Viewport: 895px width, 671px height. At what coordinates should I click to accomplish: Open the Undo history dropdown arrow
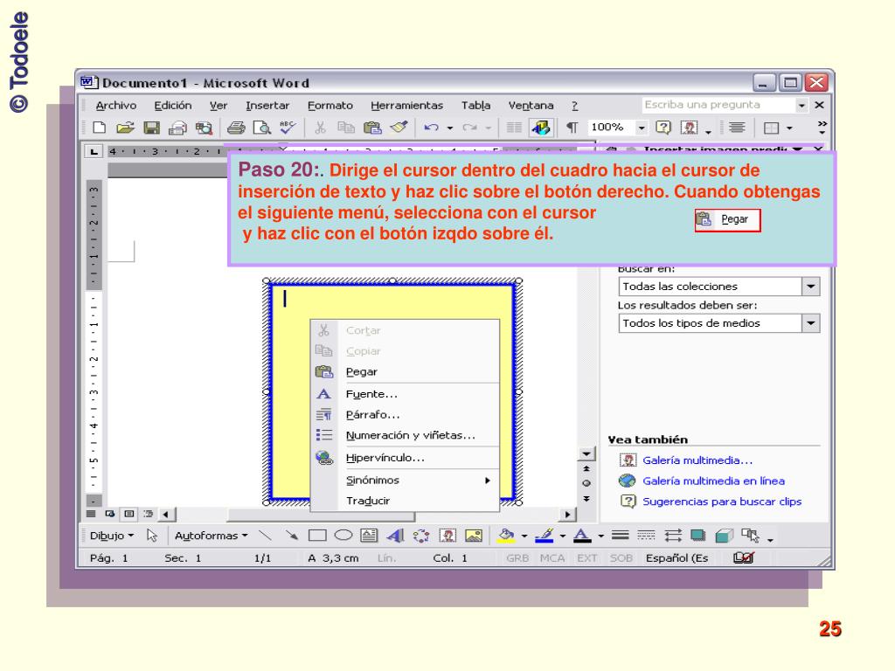coord(450,128)
